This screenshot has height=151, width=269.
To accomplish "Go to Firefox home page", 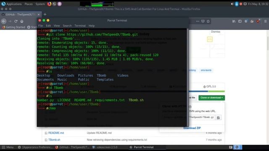I will (22, 21).
